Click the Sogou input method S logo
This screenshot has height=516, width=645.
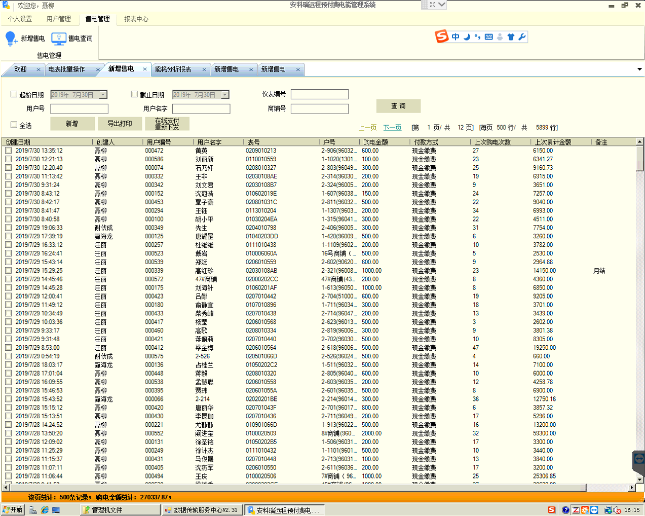tap(442, 36)
